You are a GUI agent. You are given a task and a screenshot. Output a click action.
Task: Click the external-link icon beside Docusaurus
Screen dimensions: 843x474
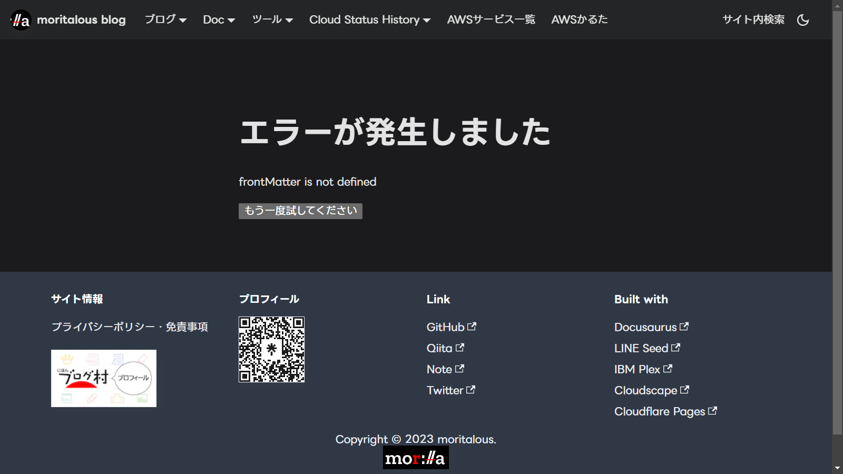[x=684, y=327]
